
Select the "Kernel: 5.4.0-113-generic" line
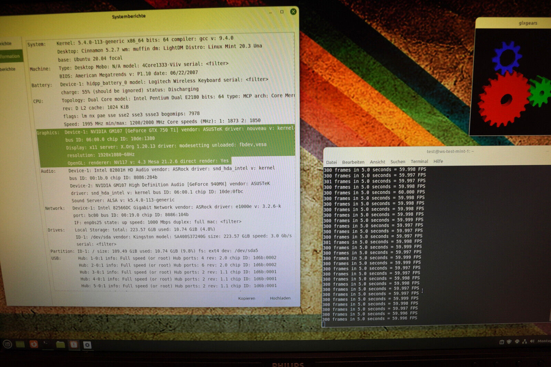pyautogui.click(x=145, y=40)
